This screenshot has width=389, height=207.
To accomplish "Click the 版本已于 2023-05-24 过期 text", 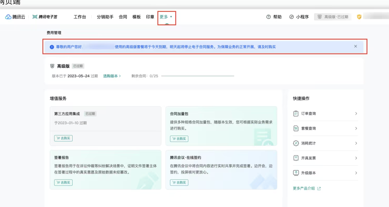I will (x=75, y=76).
